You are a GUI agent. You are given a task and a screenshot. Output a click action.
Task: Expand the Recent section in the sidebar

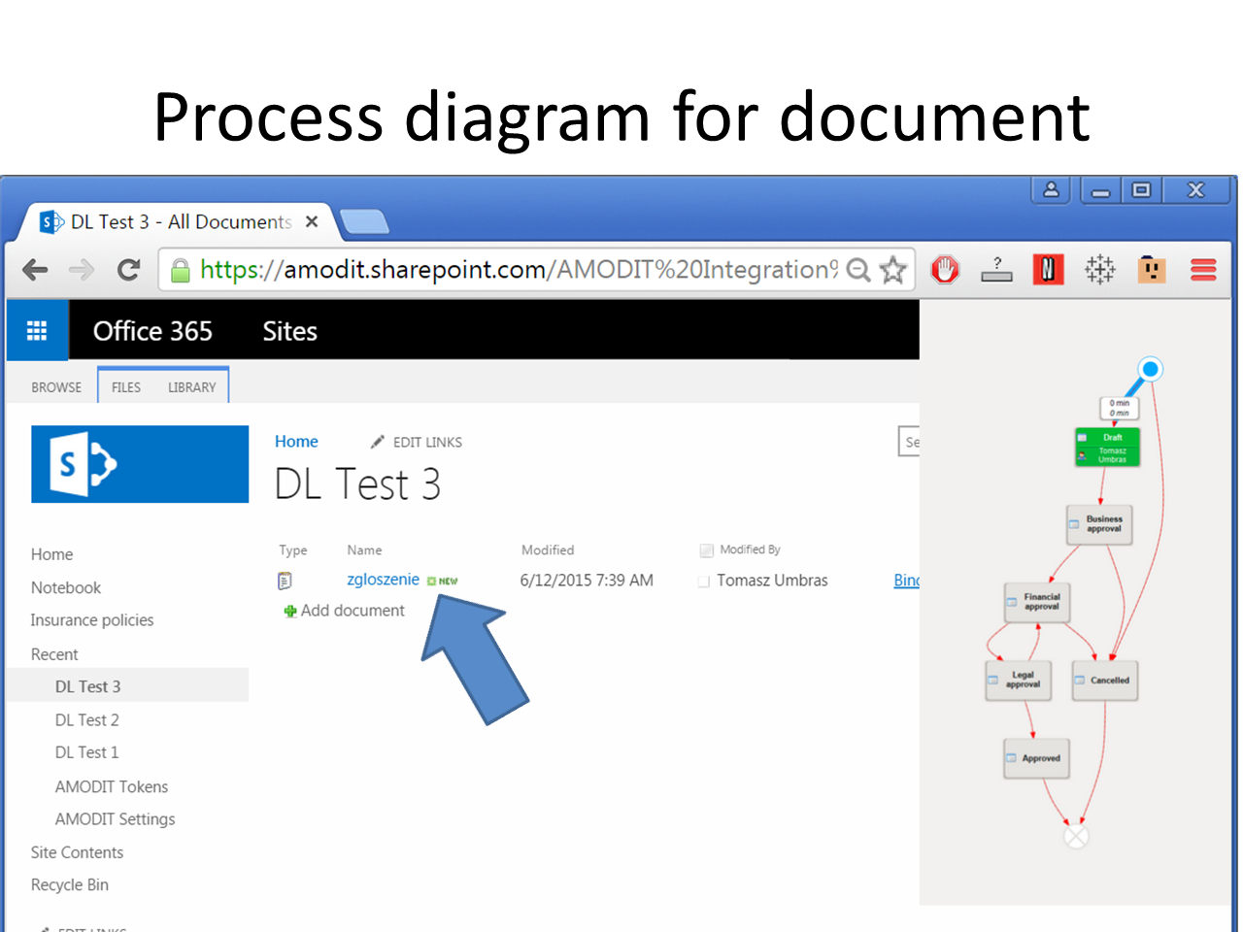tap(54, 653)
